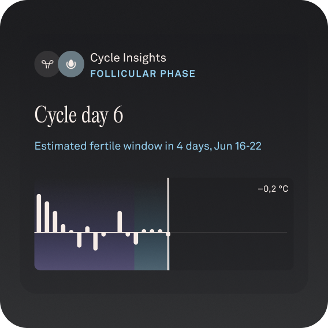This screenshot has height=328, width=328.
Task: Click the uterus cycle icon
Action: pos(47,64)
